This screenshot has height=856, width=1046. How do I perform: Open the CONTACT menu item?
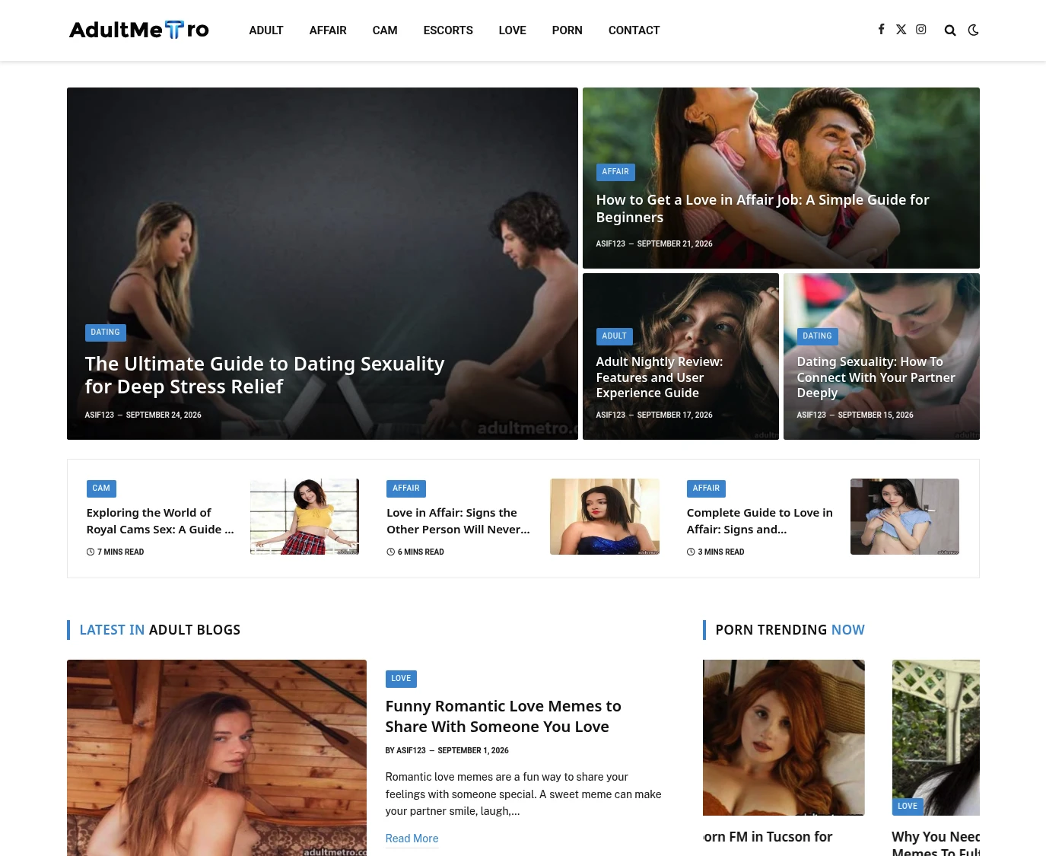coord(634,30)
